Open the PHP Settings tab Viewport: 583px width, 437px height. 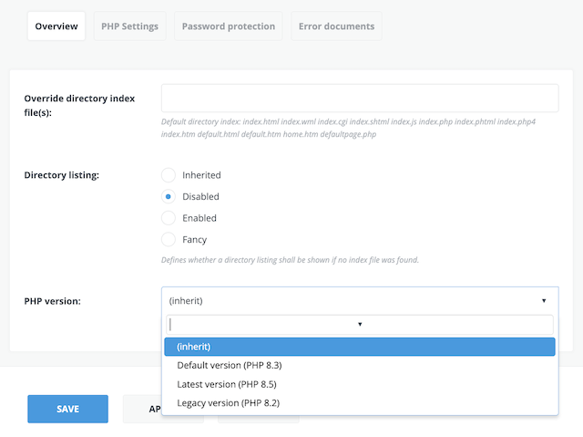[x=129, y=26]
